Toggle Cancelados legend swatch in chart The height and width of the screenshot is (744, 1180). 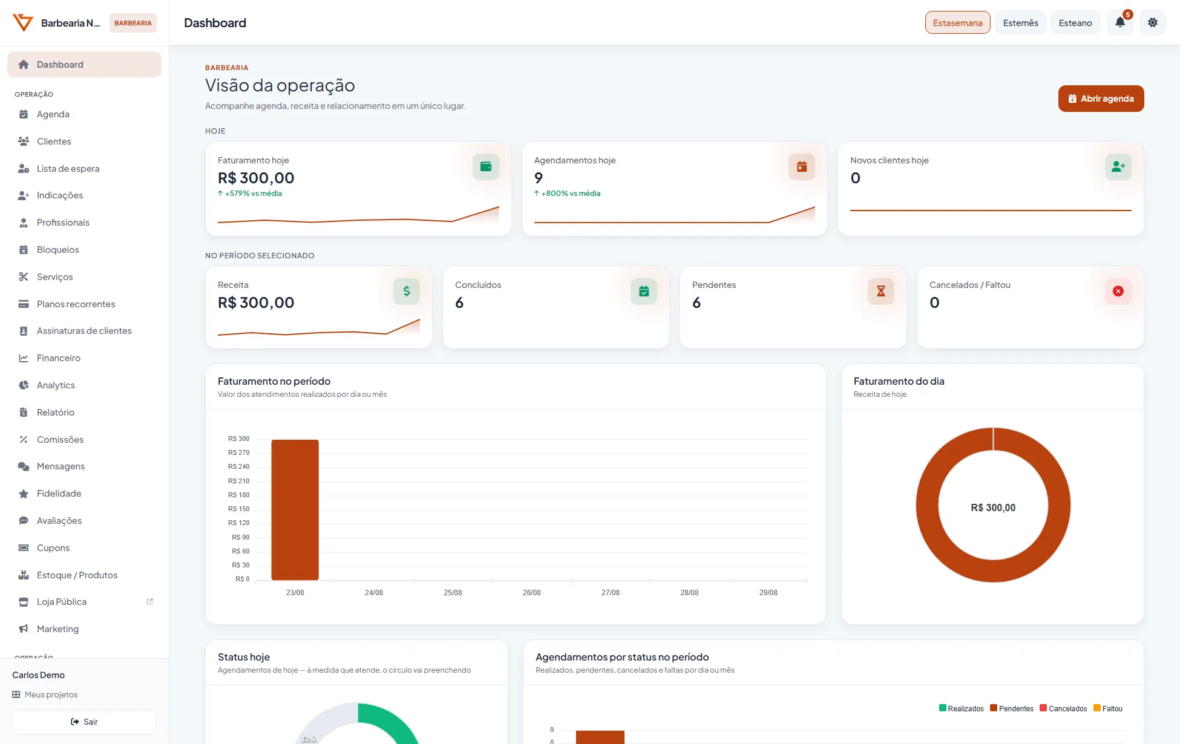tap(1043, 708)
